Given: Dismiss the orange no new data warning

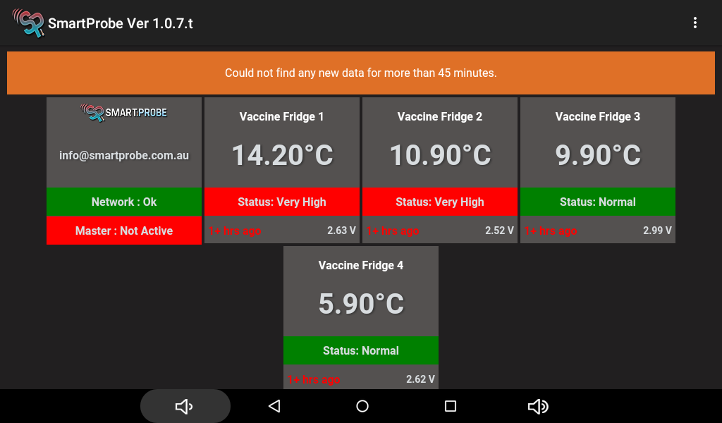Looking at the screenshot, I should tap(361, 73).
